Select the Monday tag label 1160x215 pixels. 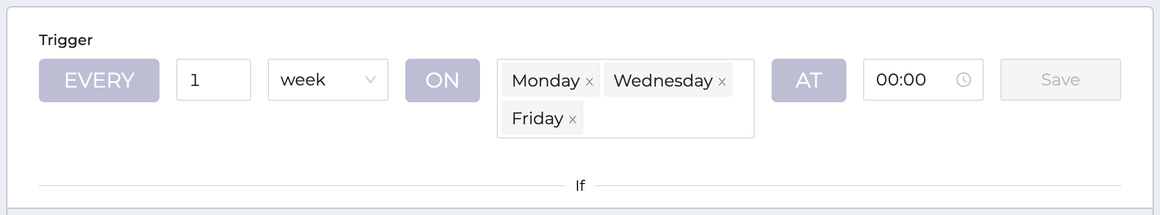[545, 81]
